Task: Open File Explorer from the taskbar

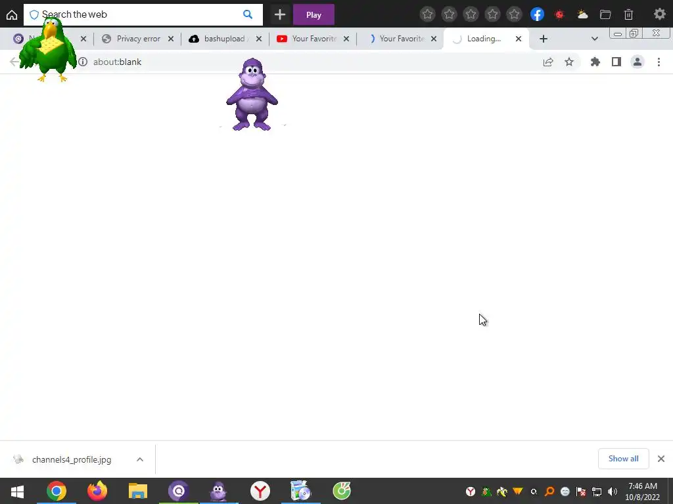Action: click(138, 491)
